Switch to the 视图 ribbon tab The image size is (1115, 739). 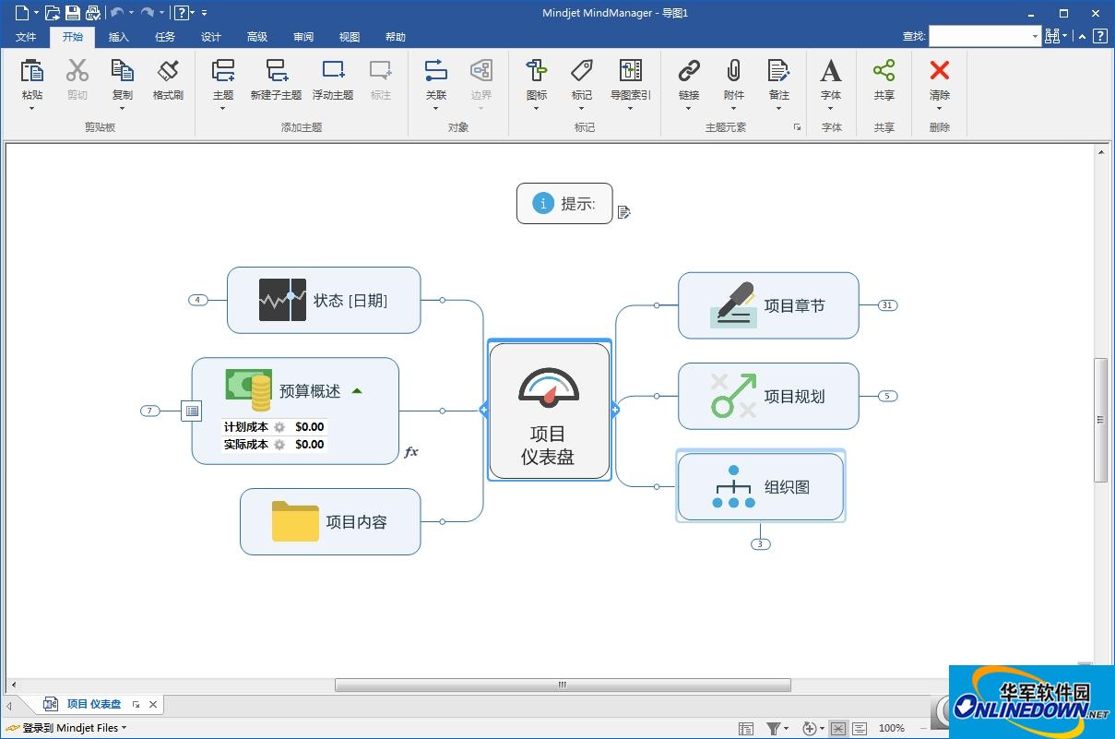pyautogui.click(x=350, y=37)
